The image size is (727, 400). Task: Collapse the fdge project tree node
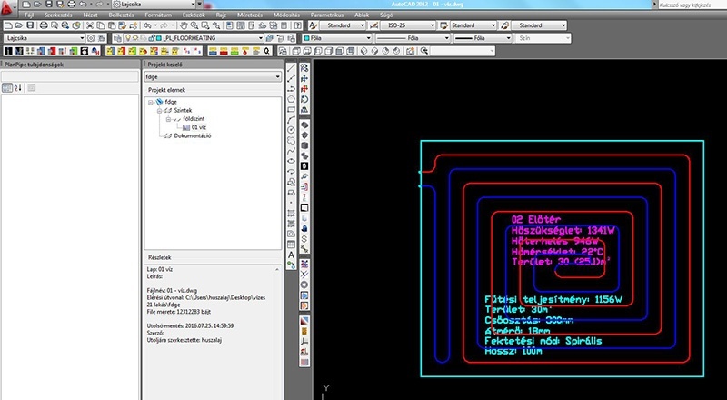point(148,103)
